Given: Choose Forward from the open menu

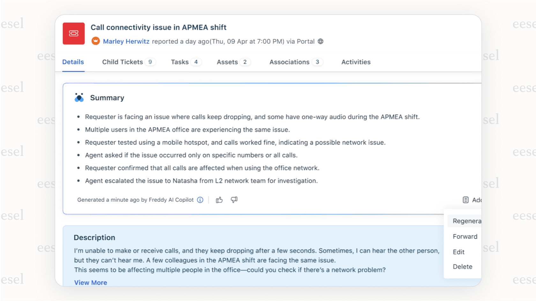Looking at the screenshot, I should (x=465, y=236).
